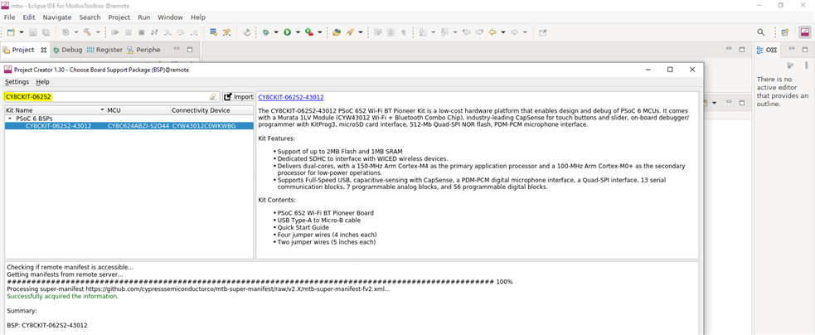The width and height of the screenshot is (815, 335).
Task: Open the Run launch dropdown arrow
Action: point(298,32)
